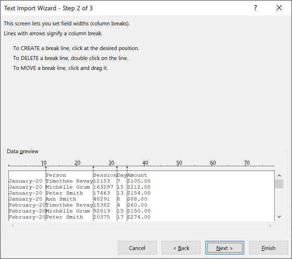The image size is (292, 259).
Task: Select the vertical scrollbar thumb in Data preview
Action: coord(279,184)
